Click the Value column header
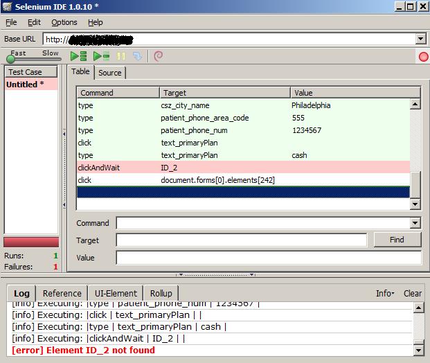 355,93
